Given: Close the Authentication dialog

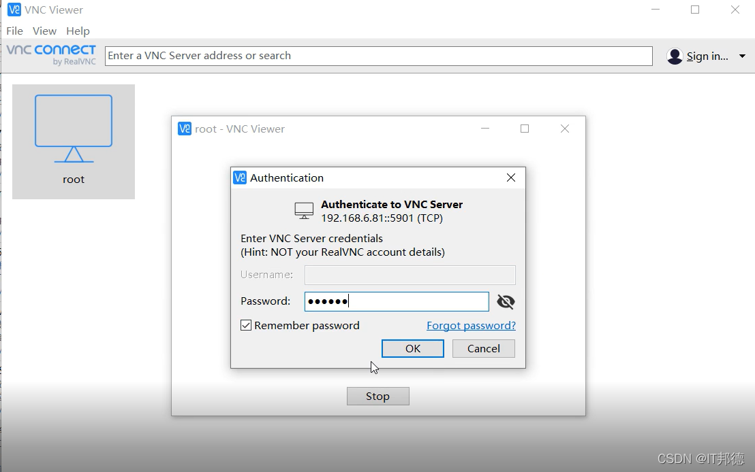Looking at the screenshot, I should tap(511, 178).
